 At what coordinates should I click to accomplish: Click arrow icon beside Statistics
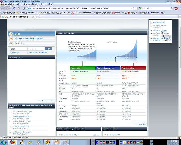coord(11,44)
